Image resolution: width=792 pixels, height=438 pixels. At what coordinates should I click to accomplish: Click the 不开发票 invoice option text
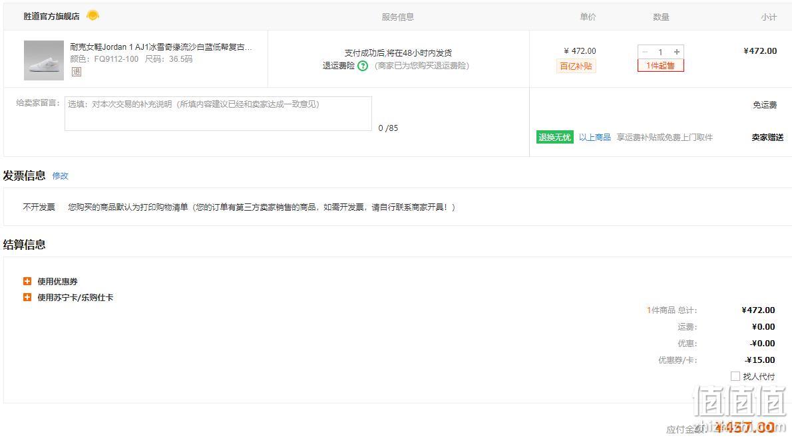(39, 207)
